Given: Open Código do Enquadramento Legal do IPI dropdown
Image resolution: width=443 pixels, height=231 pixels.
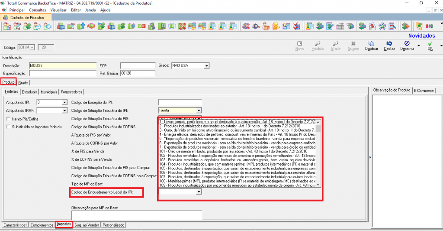Looking at the screenshot, I should click(x=199, y=192).
